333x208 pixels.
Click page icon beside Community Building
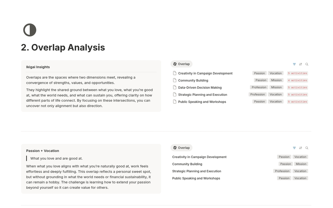(x=175, y=80)
